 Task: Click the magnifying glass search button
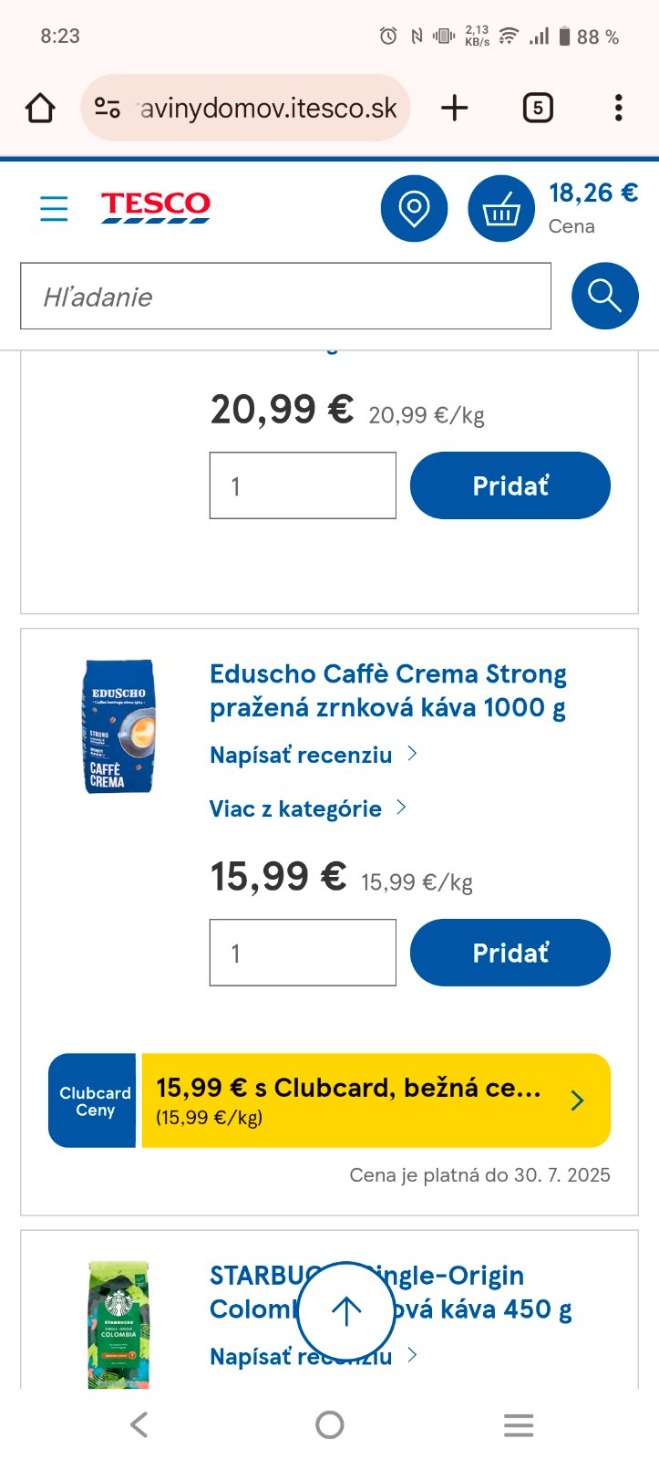click(604, 296)
